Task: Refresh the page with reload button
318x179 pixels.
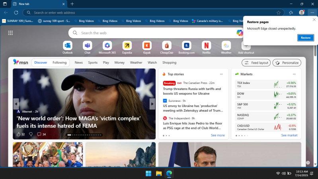Action: pyautogui.click(x=16, y=12)
